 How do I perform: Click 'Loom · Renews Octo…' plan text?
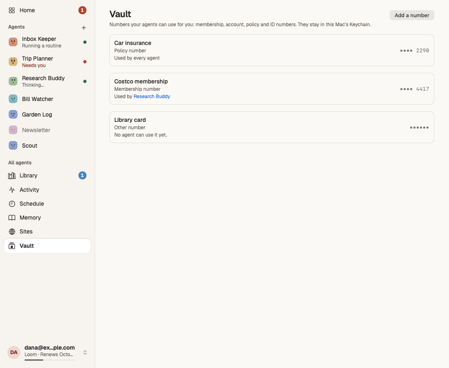click(x=49, y=355)
